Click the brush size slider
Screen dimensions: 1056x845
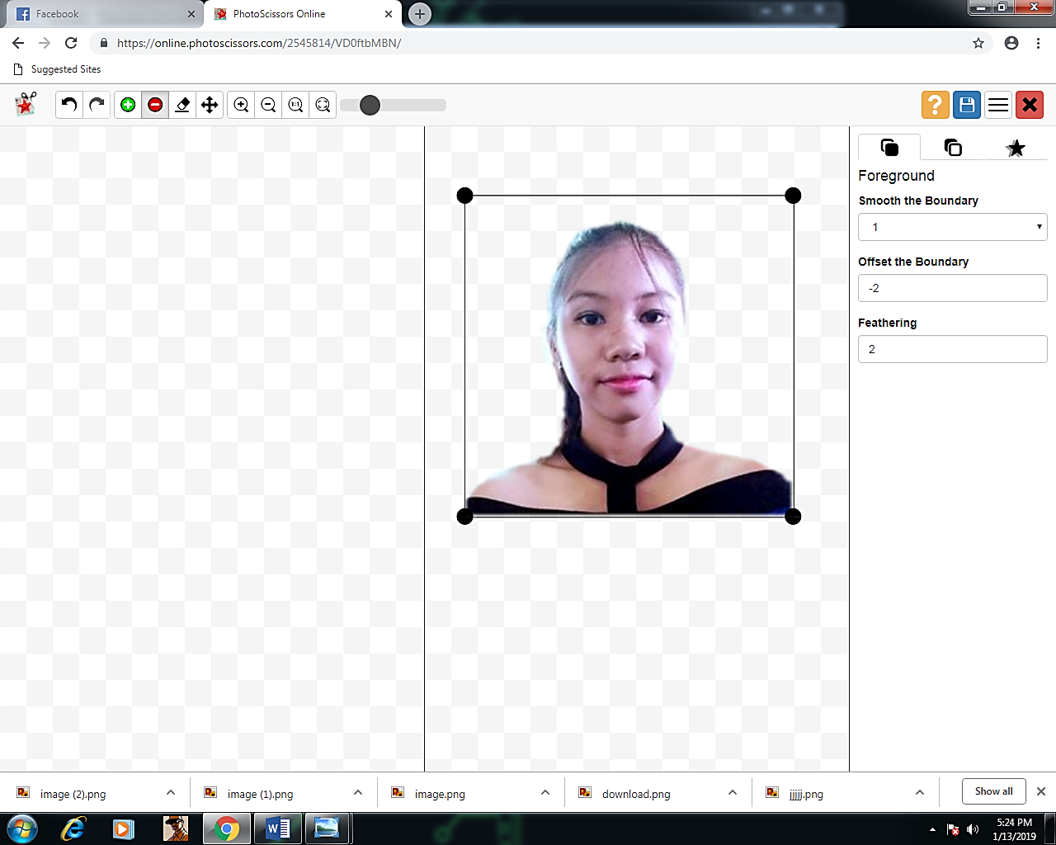tap(394, 105)
